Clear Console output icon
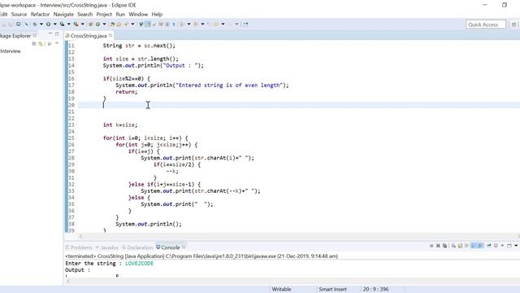 pos(453,246)
